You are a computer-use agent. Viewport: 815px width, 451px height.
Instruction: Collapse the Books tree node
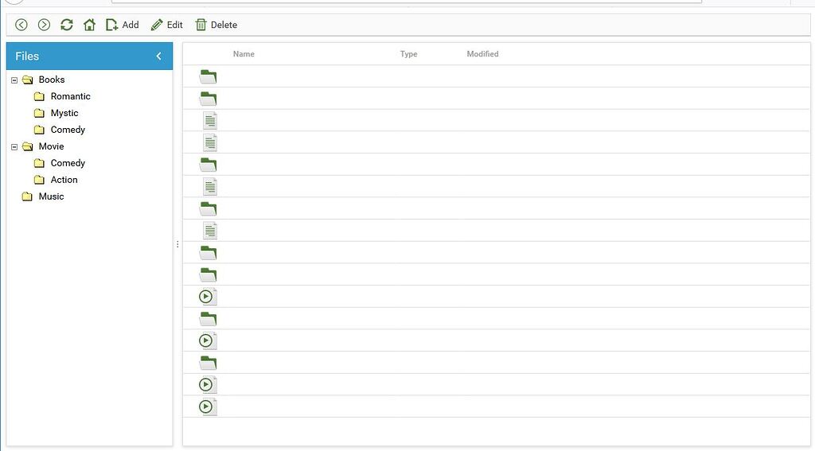(14, 80)
